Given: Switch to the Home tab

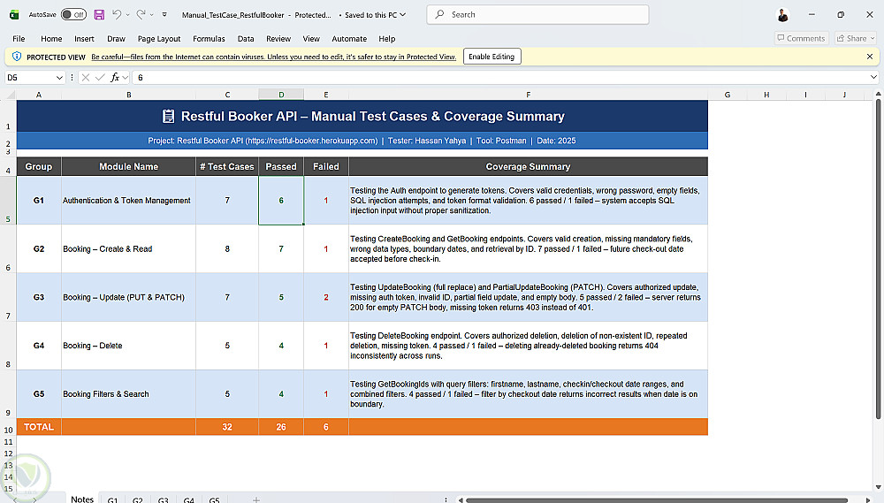Looking at the screenshot, I should tap(51, 38).
